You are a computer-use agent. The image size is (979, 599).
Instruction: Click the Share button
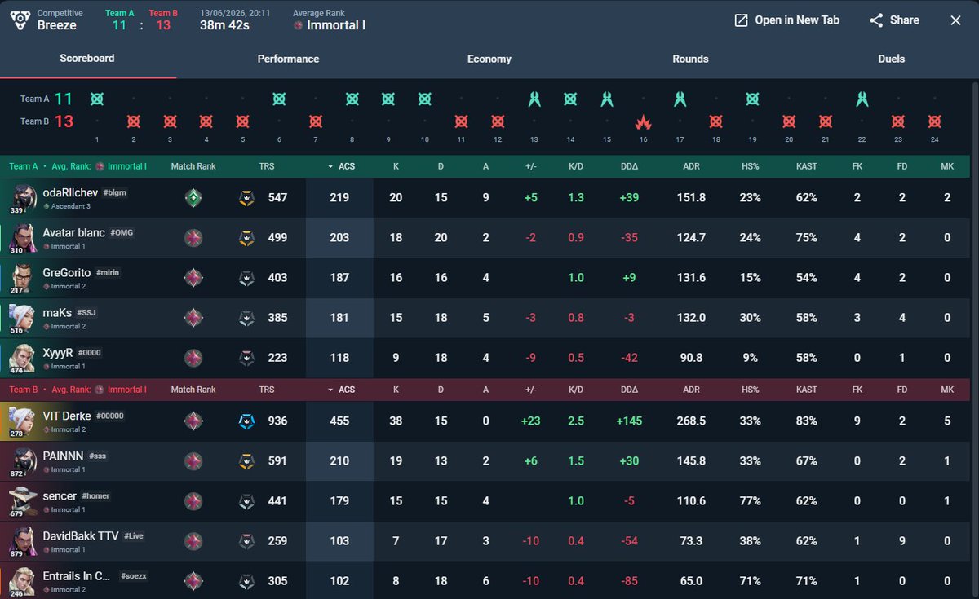pos(894,20)
